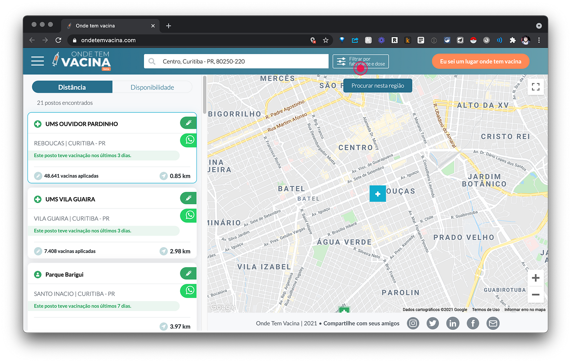Click the blue health post marker on the map
This screenshot has width=571, height=363.
(378, 194)
